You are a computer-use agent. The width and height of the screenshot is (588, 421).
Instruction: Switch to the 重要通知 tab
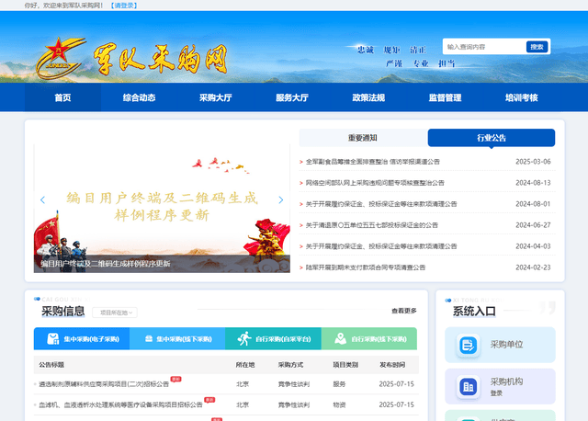click(x=362, y=138)
